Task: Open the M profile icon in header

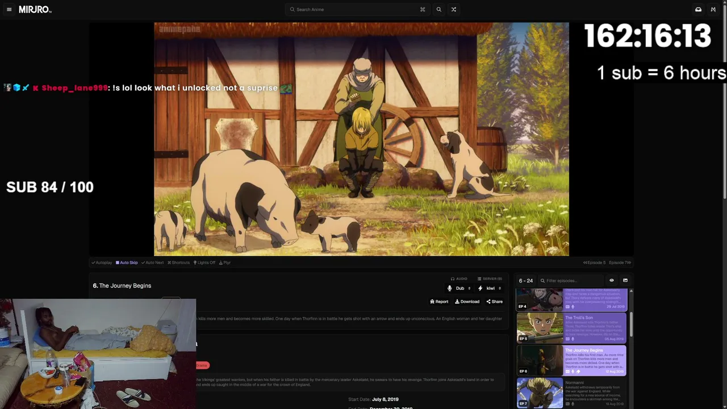Action: click(x=713, y=10)
